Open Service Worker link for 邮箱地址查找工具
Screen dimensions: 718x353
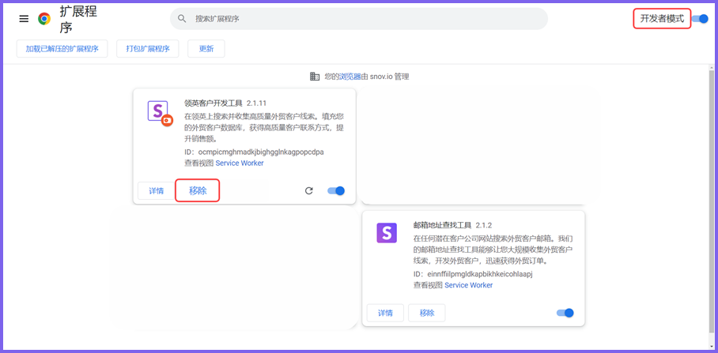(468, 285)
